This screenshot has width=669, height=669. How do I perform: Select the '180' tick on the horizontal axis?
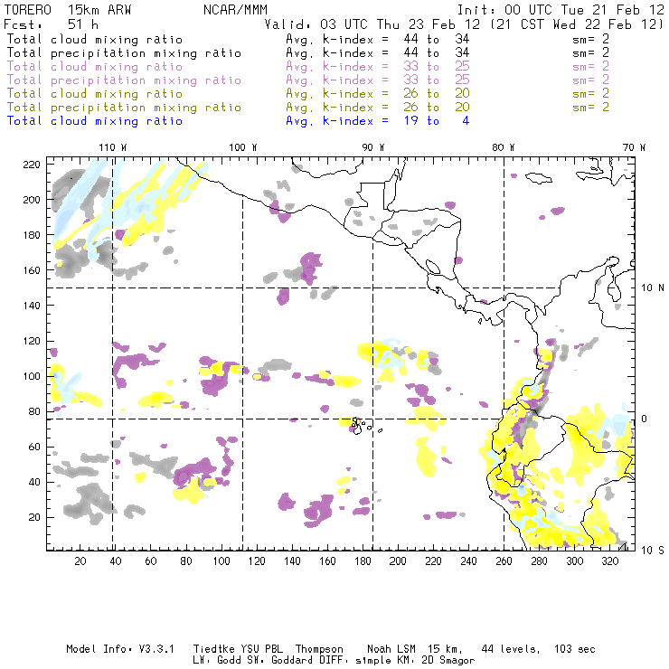[363, 561]
